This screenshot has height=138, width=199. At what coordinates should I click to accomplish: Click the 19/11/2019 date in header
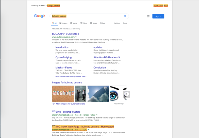158,6
